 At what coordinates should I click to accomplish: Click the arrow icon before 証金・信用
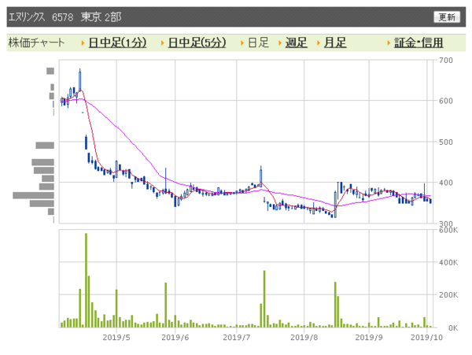pyautogui.click(x=389, y=43)
